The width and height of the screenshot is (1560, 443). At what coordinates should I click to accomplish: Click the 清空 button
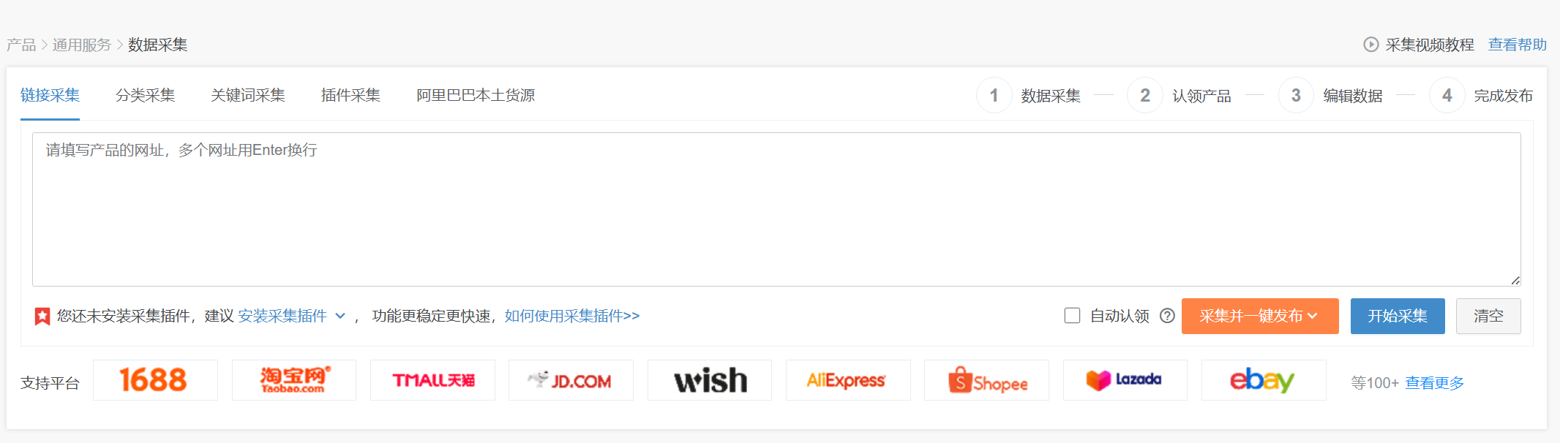coord(1488,316)
